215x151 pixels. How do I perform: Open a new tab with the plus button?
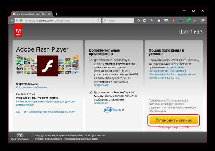[56, 14]
